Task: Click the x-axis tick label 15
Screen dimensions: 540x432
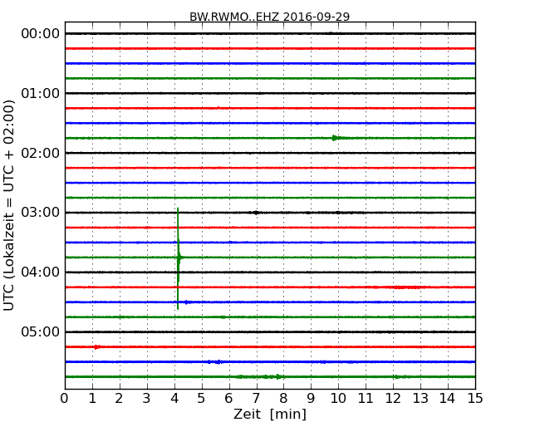Action: [475, 399]
